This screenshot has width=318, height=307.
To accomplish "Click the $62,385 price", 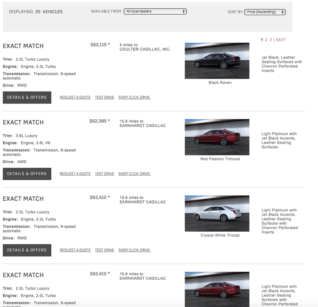I will point(100,121).
